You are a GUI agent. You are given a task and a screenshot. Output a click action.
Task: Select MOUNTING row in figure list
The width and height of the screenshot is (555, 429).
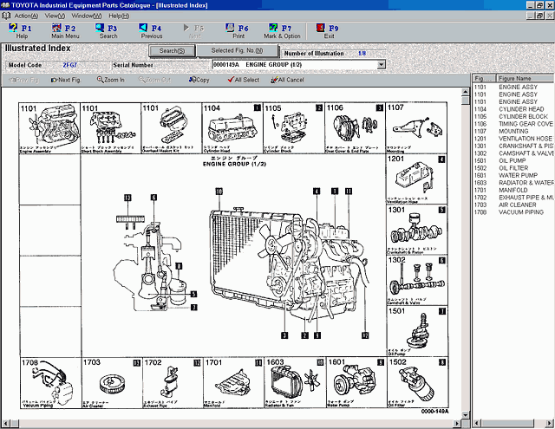pyautogui.click(x=513, y=131)
